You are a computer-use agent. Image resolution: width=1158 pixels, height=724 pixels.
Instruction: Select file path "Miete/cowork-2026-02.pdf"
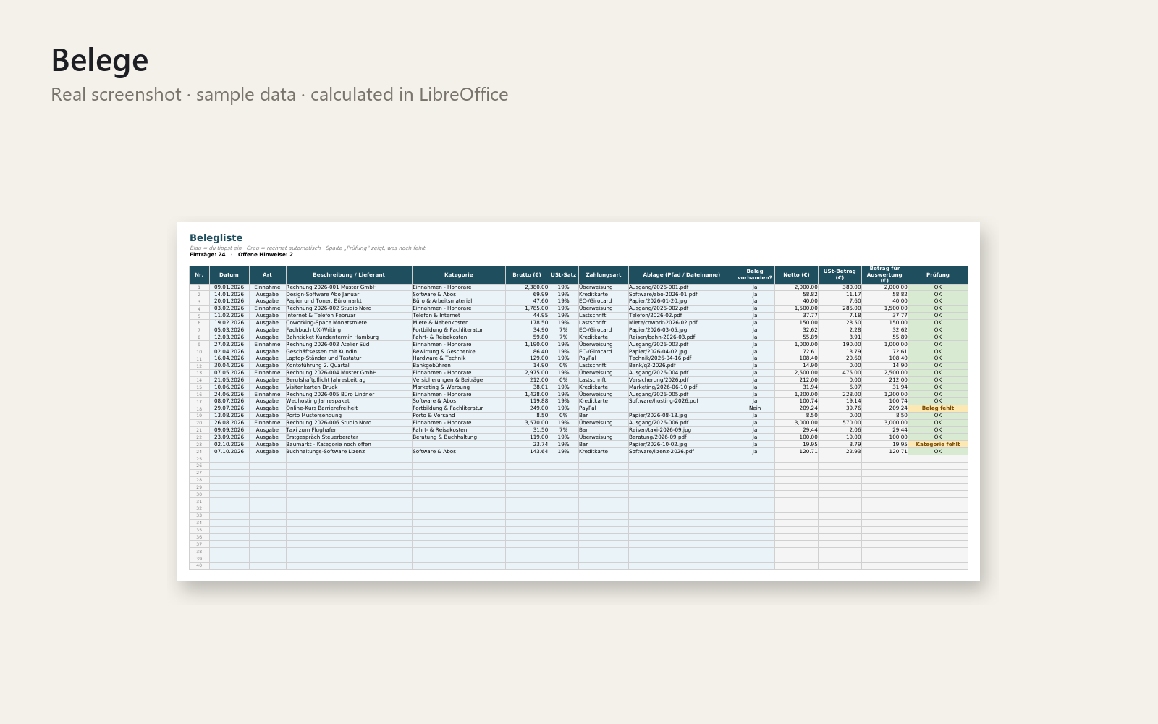tap(682, 323)
